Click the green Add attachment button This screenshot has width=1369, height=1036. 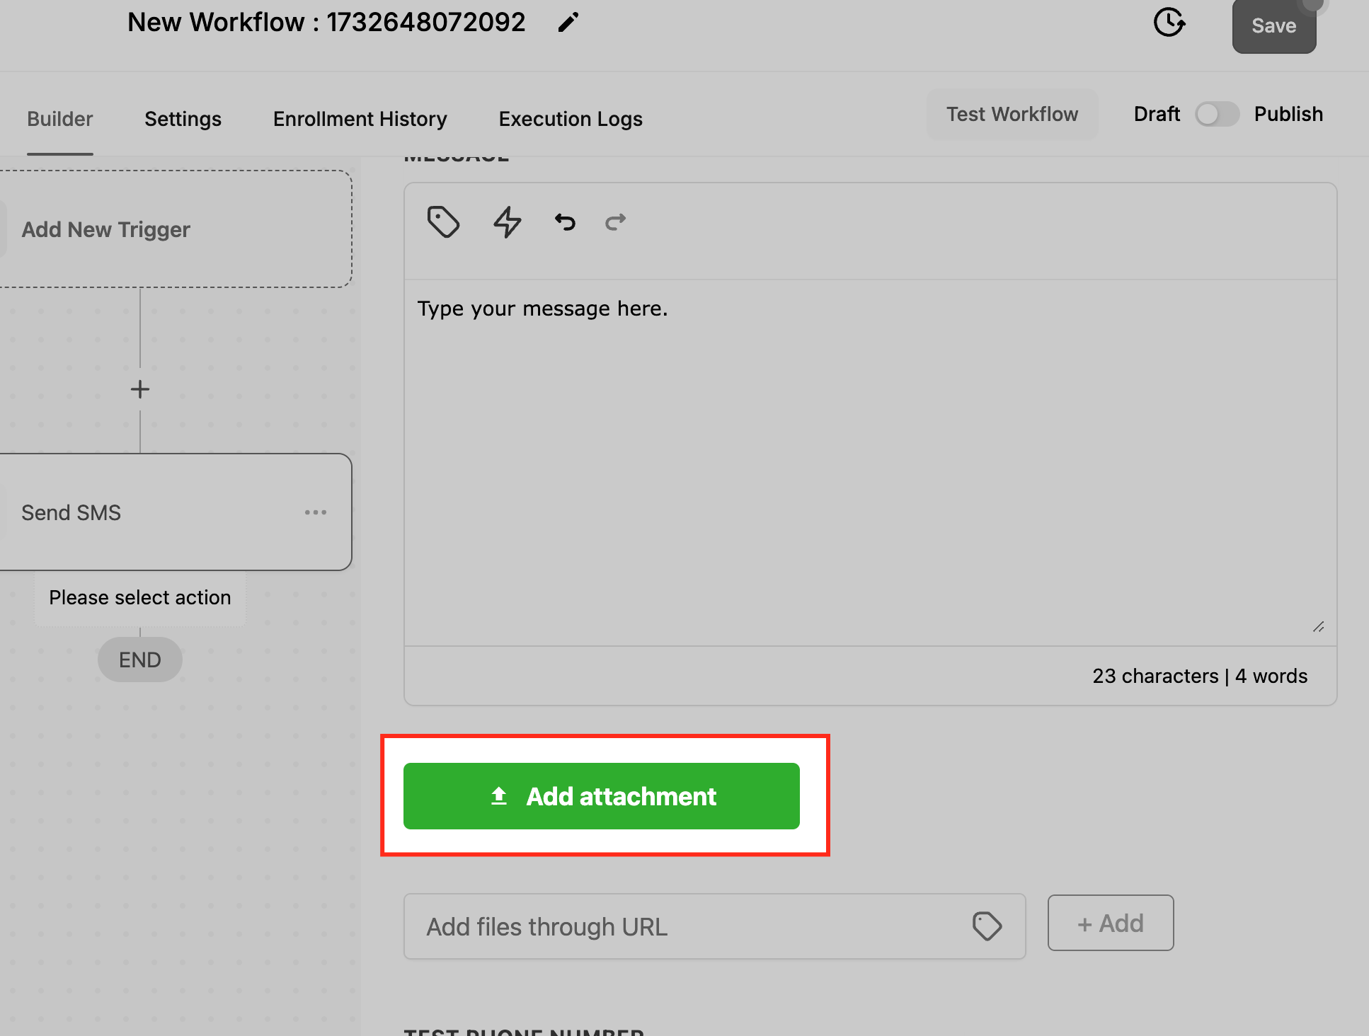click(x=602, y=796)
